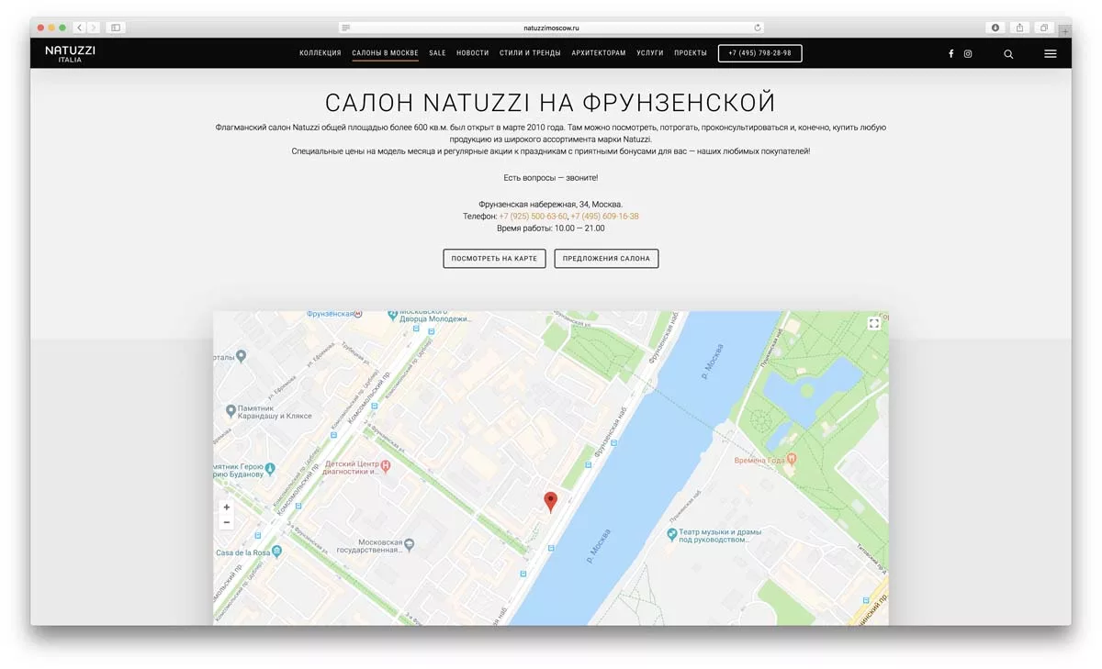The height and width of the screenshot is (669, 1102).
Task: Open the Архитекторам menu item
Action: tap(599, 53)
